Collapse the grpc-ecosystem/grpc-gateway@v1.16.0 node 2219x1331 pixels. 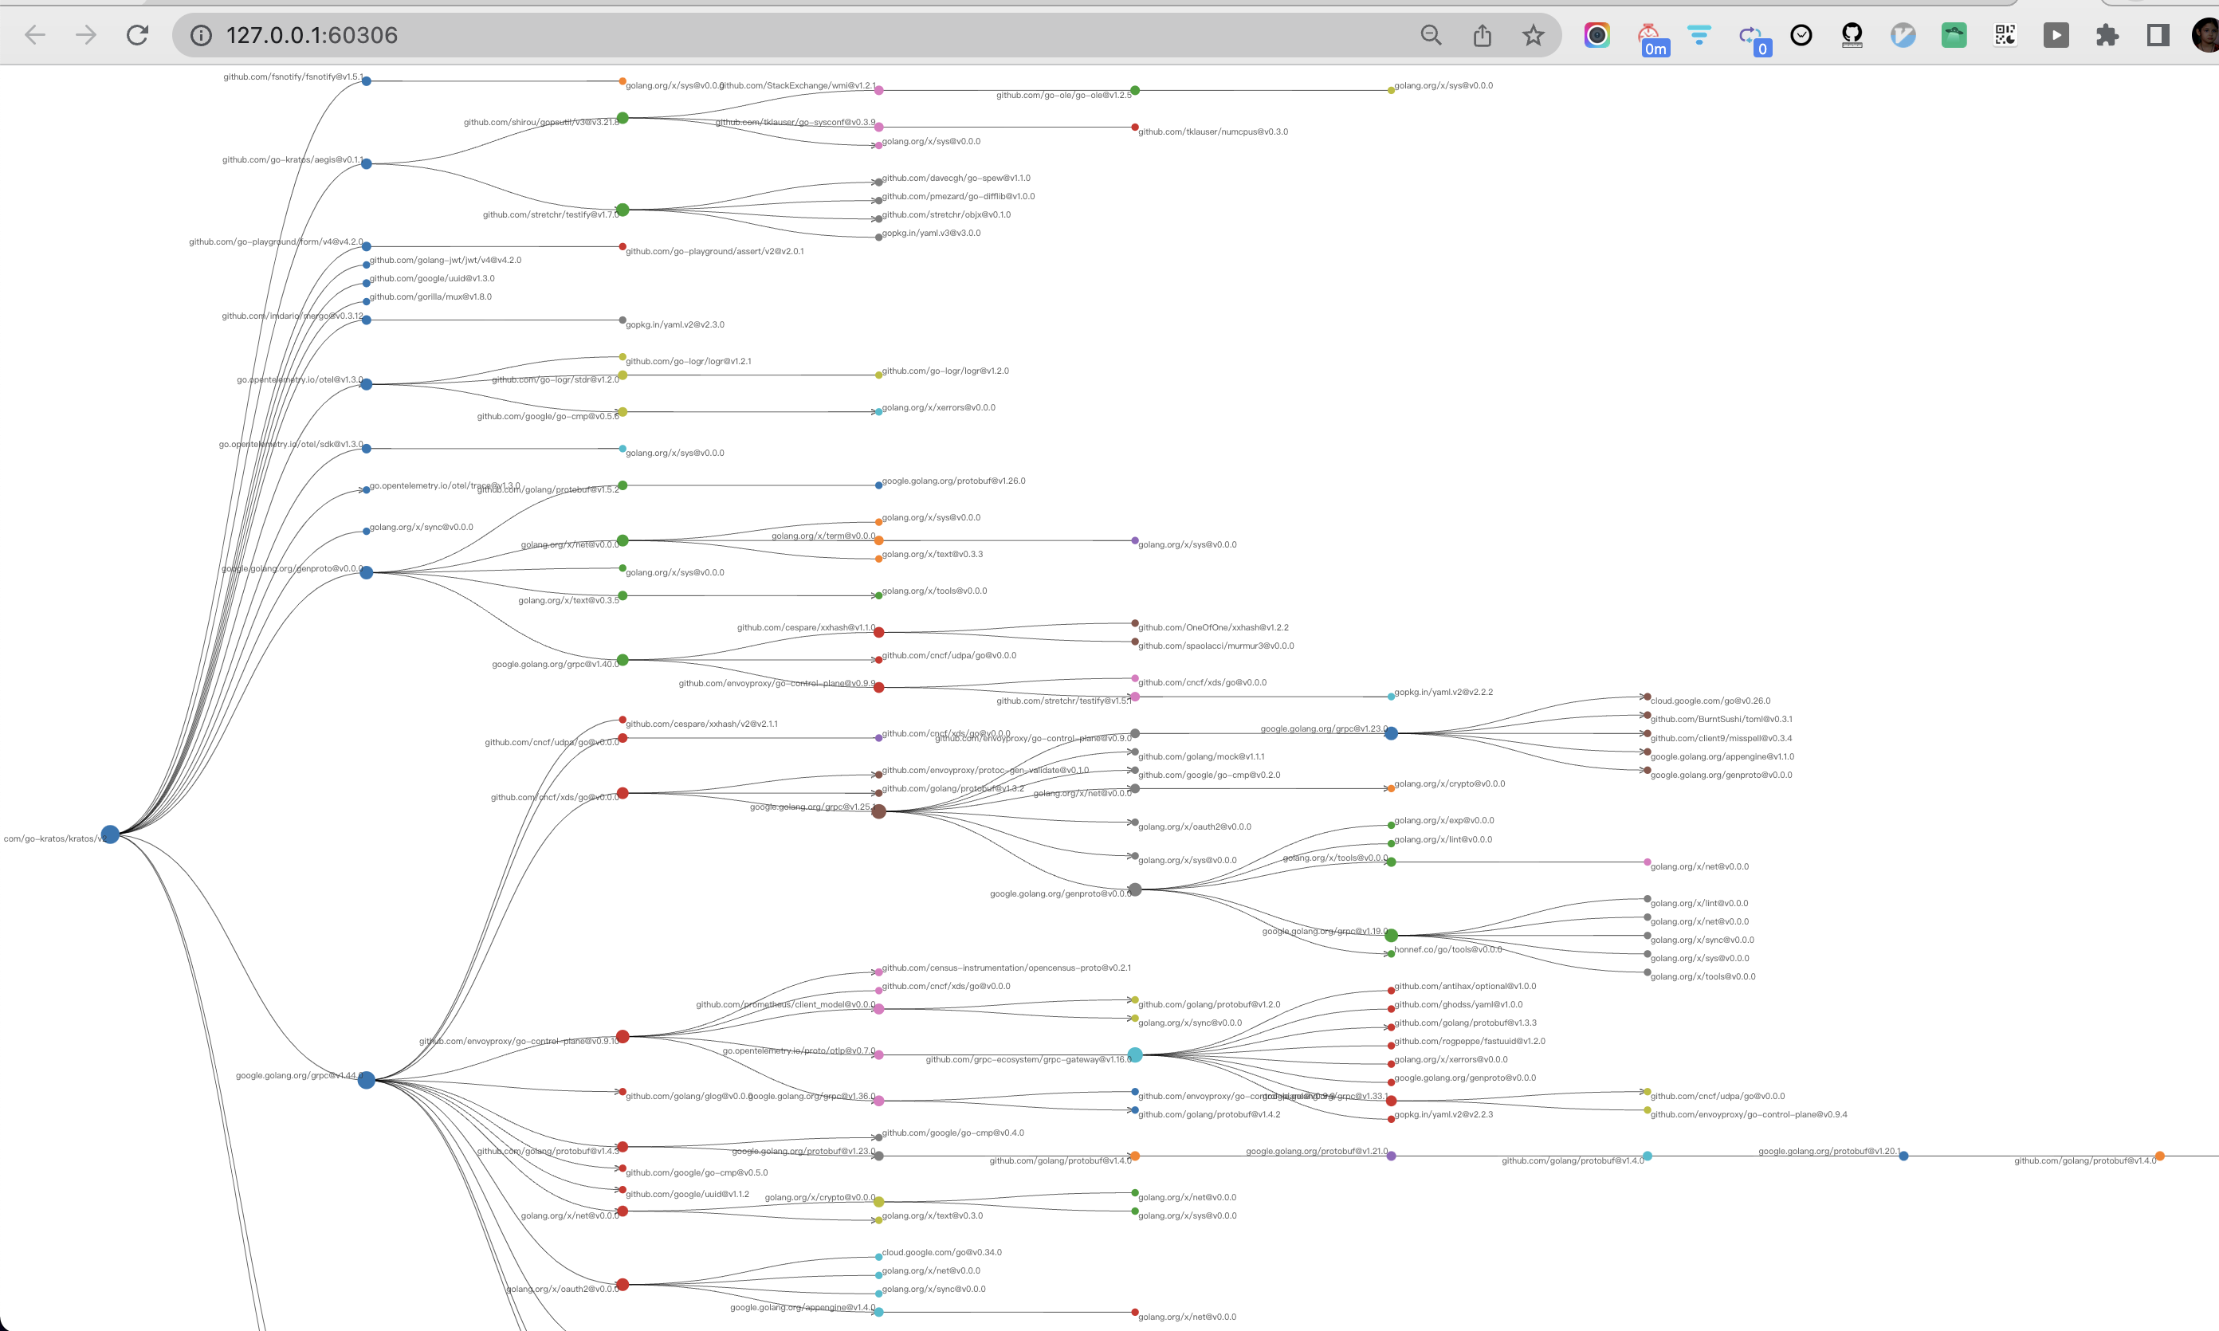pyautogui.click(x=1135, y=1054)
